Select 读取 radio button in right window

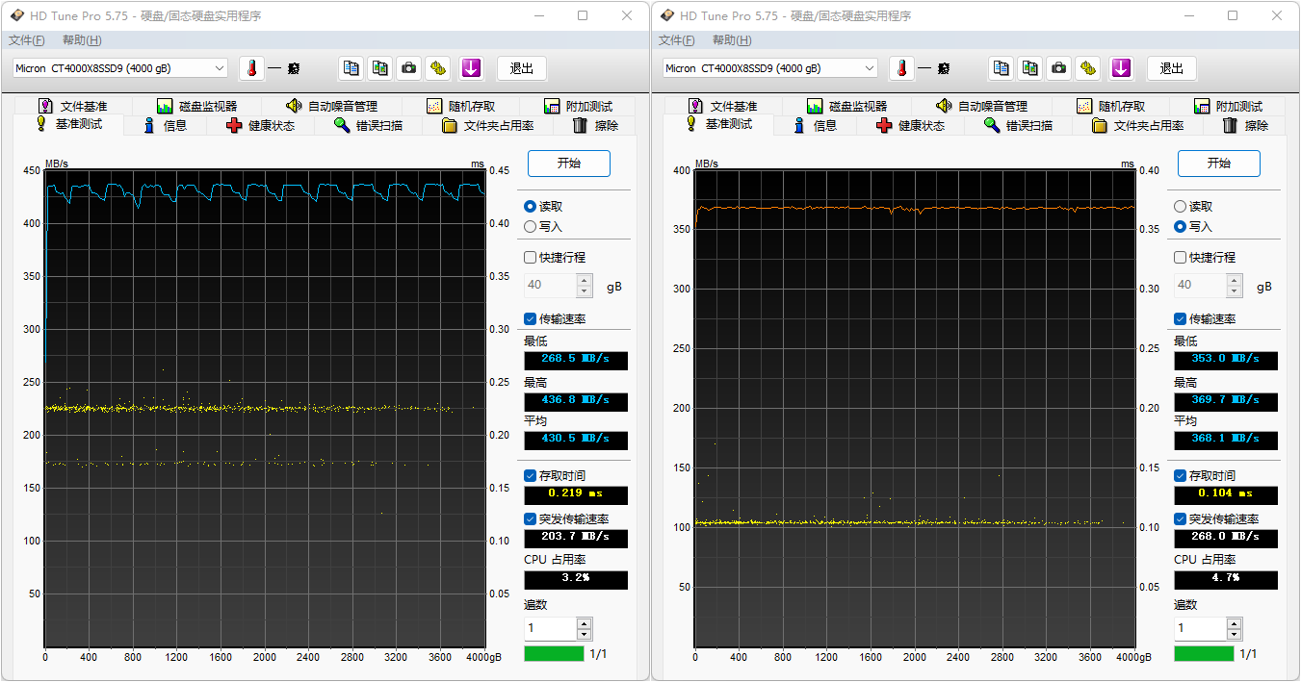(1180, 207)
